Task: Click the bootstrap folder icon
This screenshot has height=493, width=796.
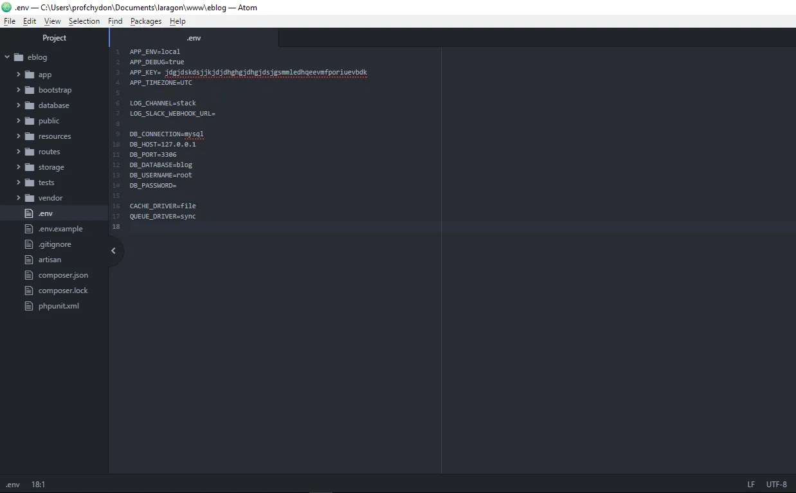Action: click(30, 90)
